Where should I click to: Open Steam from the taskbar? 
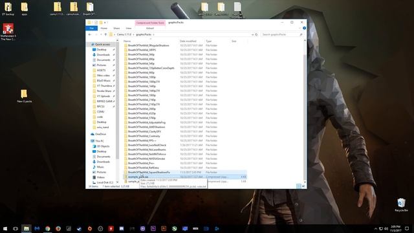[79, 228]
